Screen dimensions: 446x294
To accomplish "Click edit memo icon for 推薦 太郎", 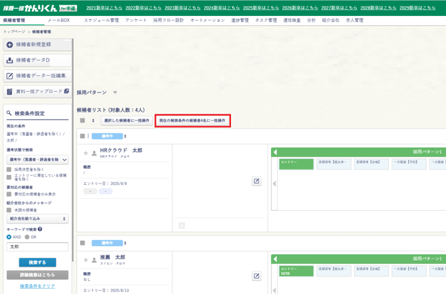I will [256, 276].
